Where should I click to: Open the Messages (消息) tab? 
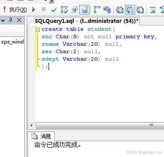(x=41, y=136)
